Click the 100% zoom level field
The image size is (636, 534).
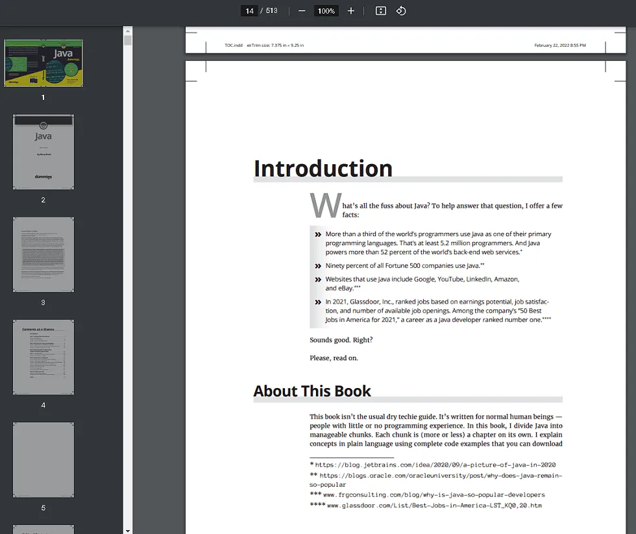[x=326, y=11]
